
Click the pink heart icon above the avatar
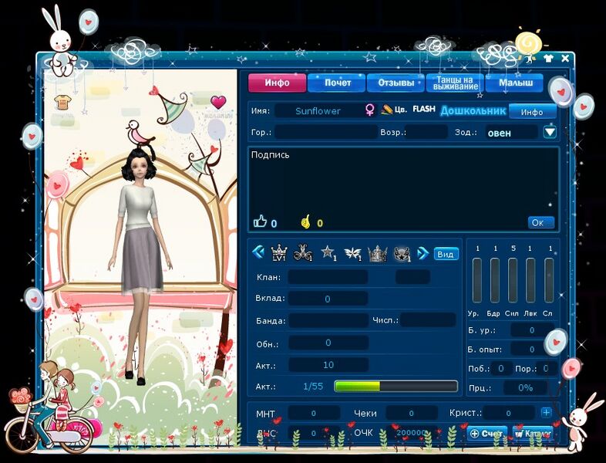tap(218, 102)
